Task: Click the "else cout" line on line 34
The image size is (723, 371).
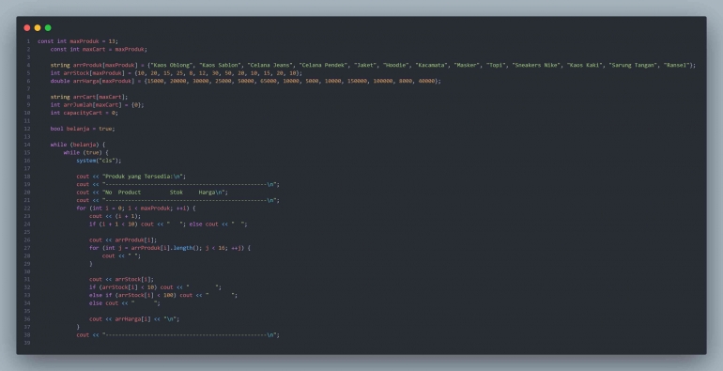Action: [x=125, y=302]
